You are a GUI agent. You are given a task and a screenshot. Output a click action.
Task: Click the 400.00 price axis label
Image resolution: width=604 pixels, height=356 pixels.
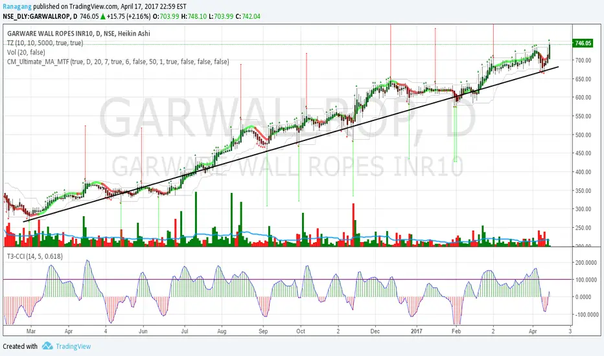[x=583, y=172]
